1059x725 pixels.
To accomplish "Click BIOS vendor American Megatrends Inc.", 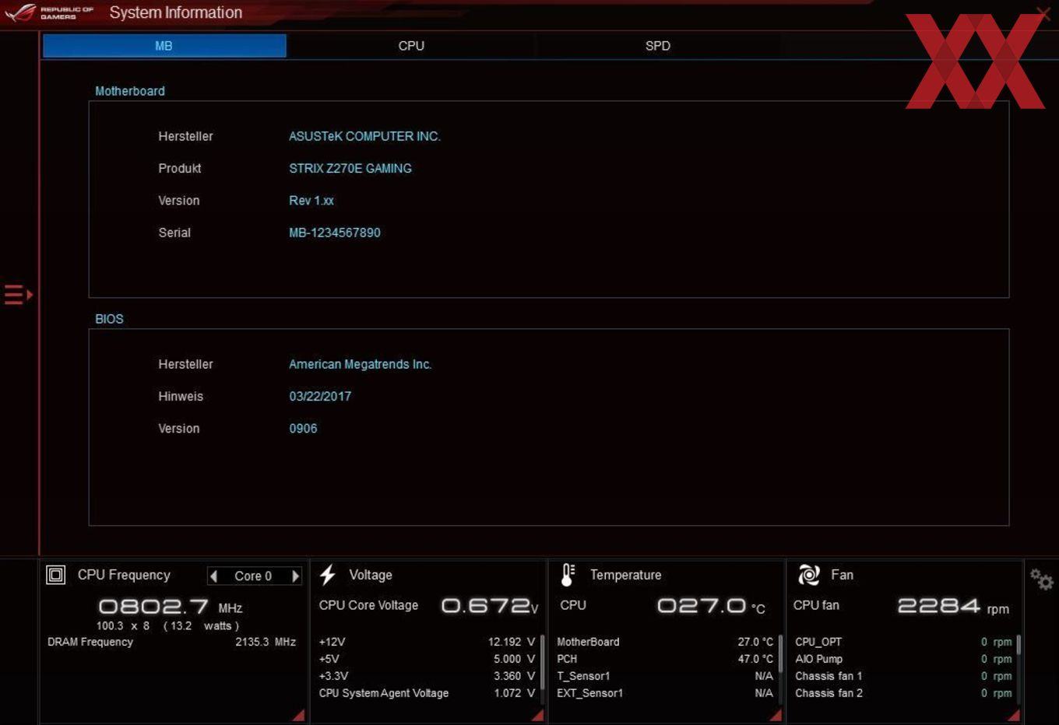I will (x=361, y=364).
